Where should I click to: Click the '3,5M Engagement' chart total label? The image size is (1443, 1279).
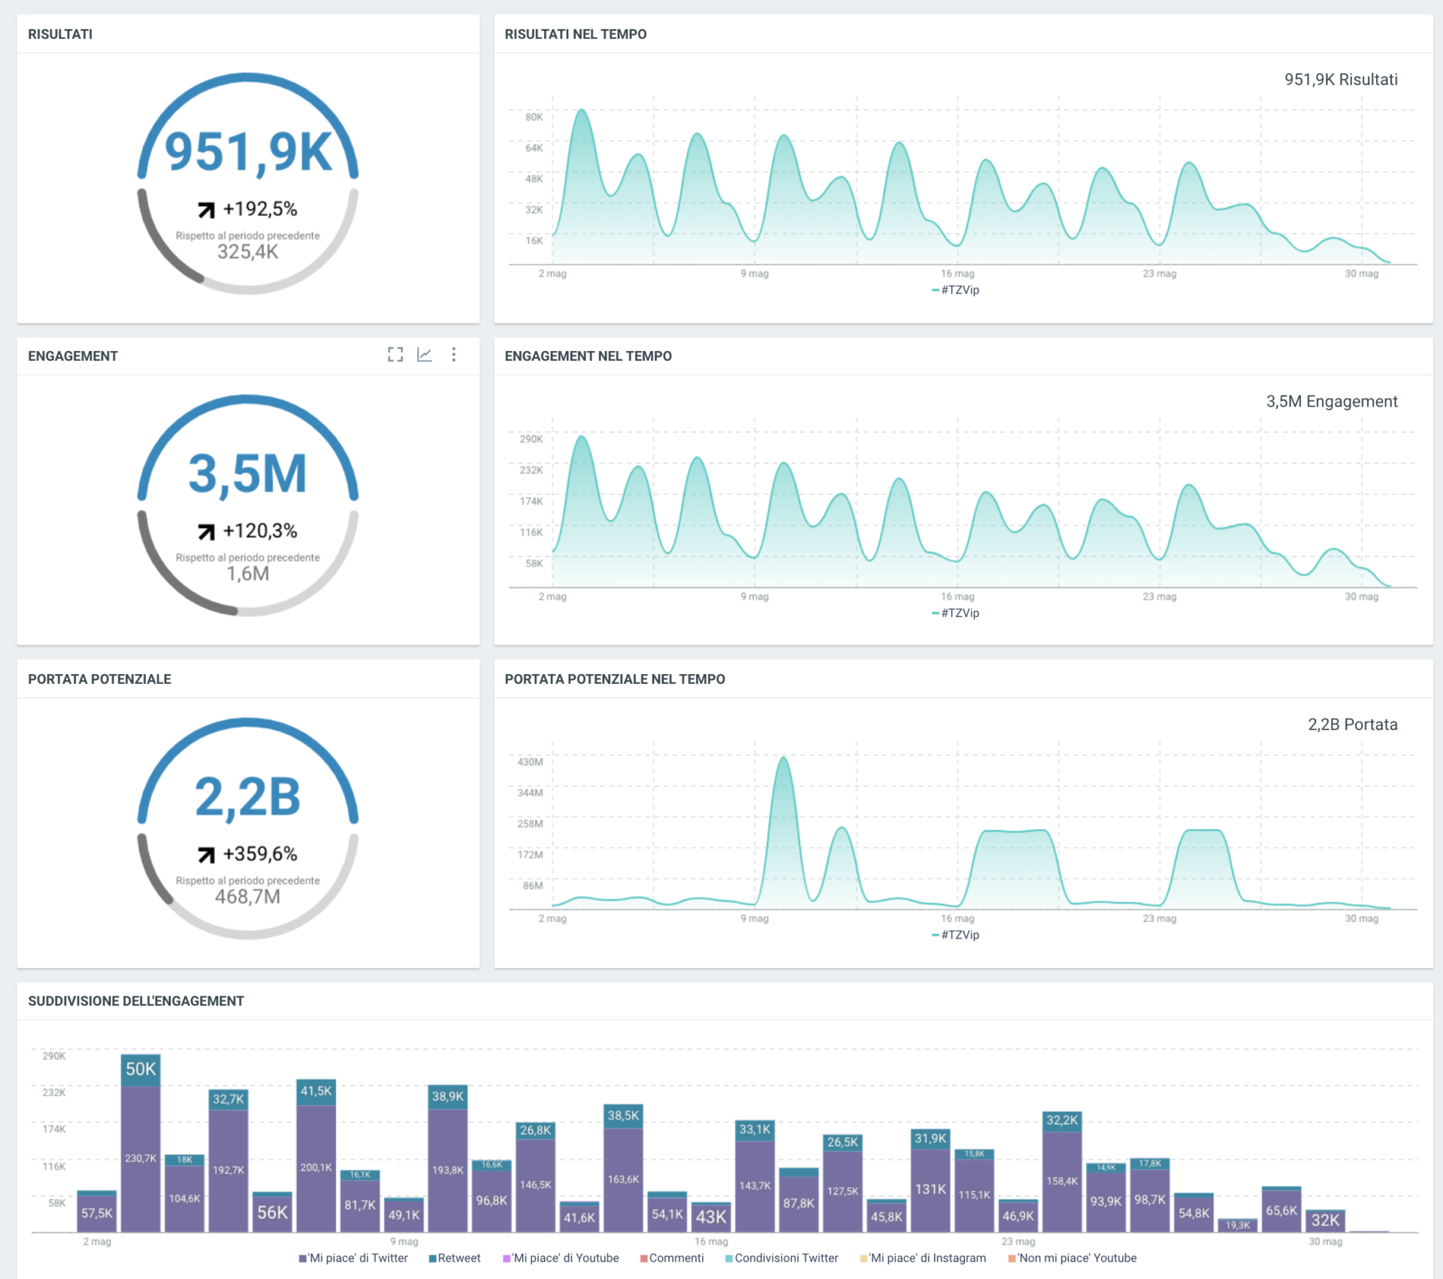pos(1332,401)
